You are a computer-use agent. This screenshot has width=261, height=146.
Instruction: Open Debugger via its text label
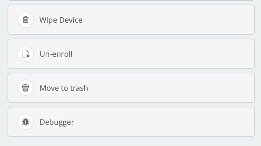(57, 122)
